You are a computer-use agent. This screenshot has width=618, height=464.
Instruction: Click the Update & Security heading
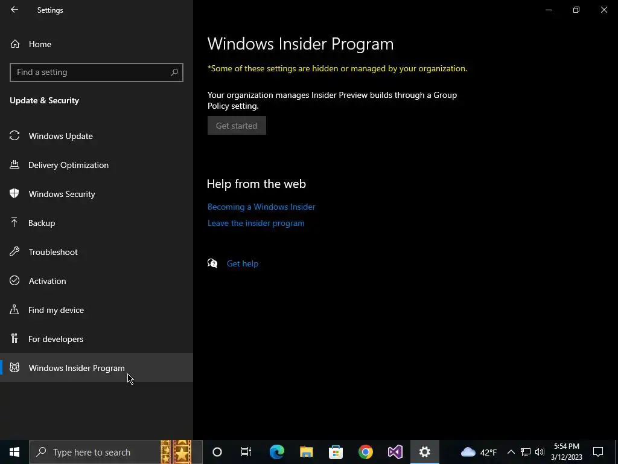[x=45, y=101]
